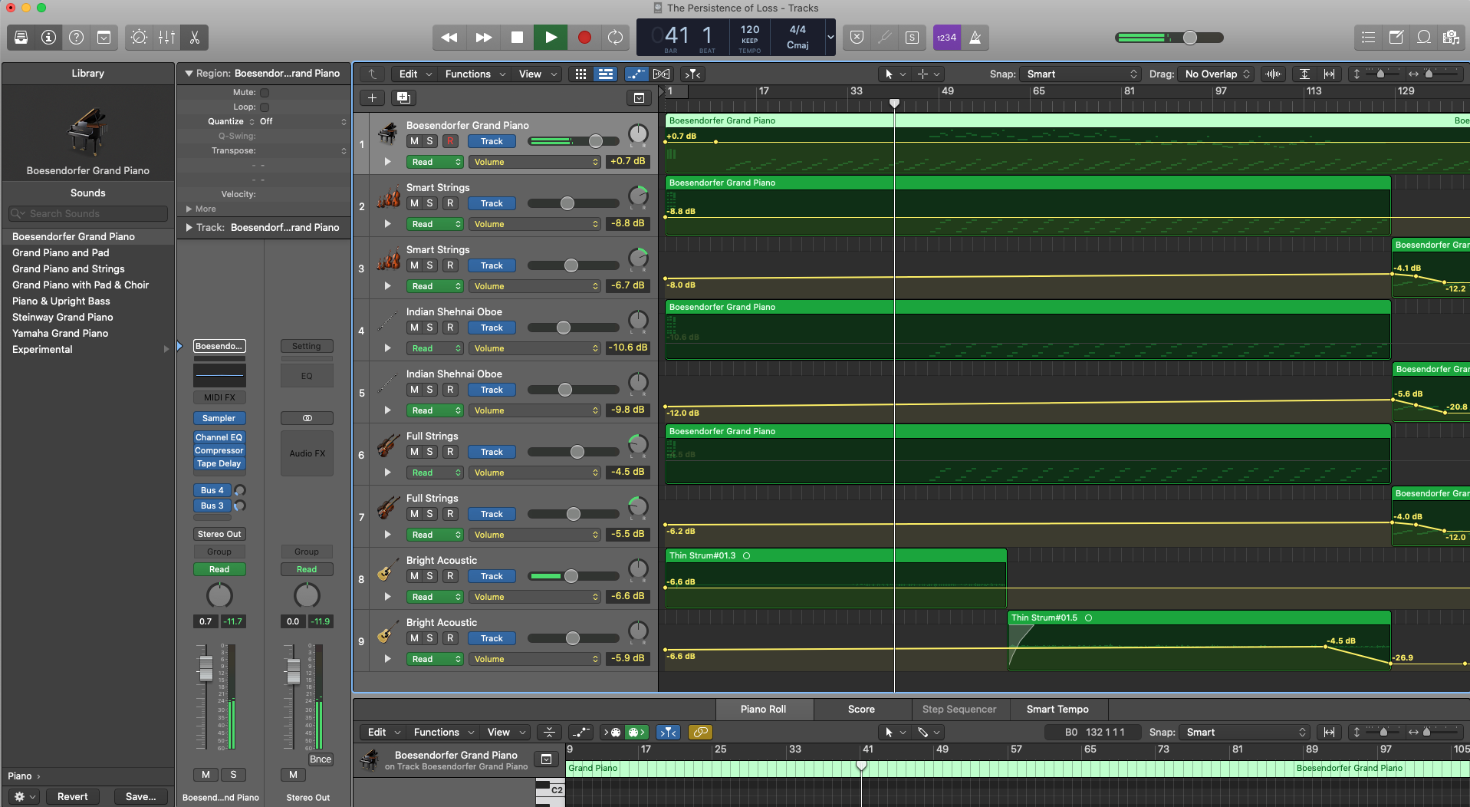This screenshot has height=807, width=1470.
Task: Click the duplicate track button
Action: pos(403,97)
